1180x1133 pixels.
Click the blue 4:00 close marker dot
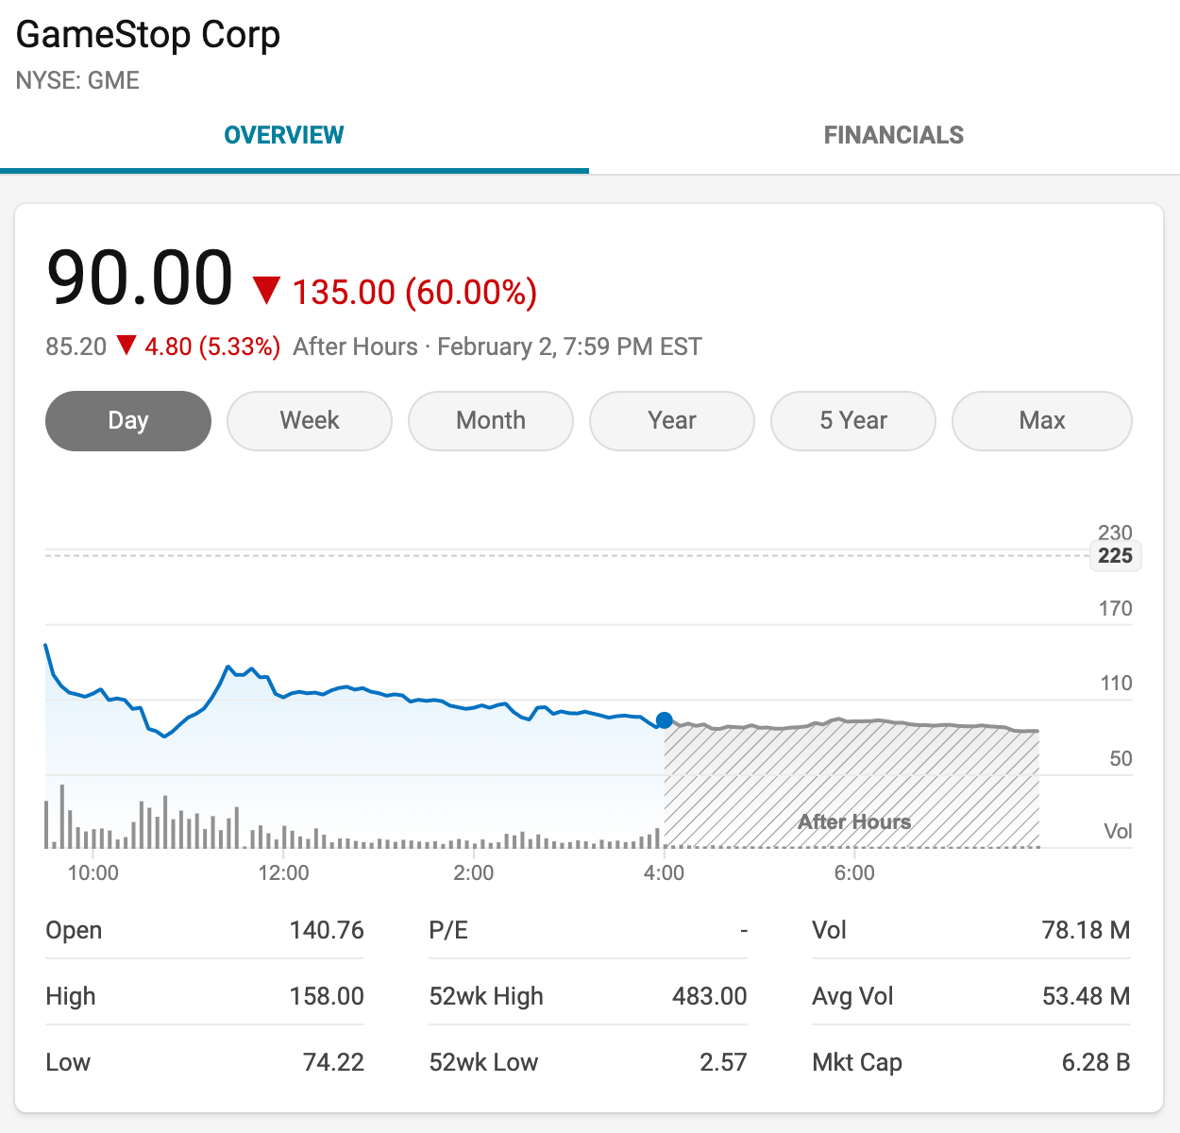tap(665, 720)
